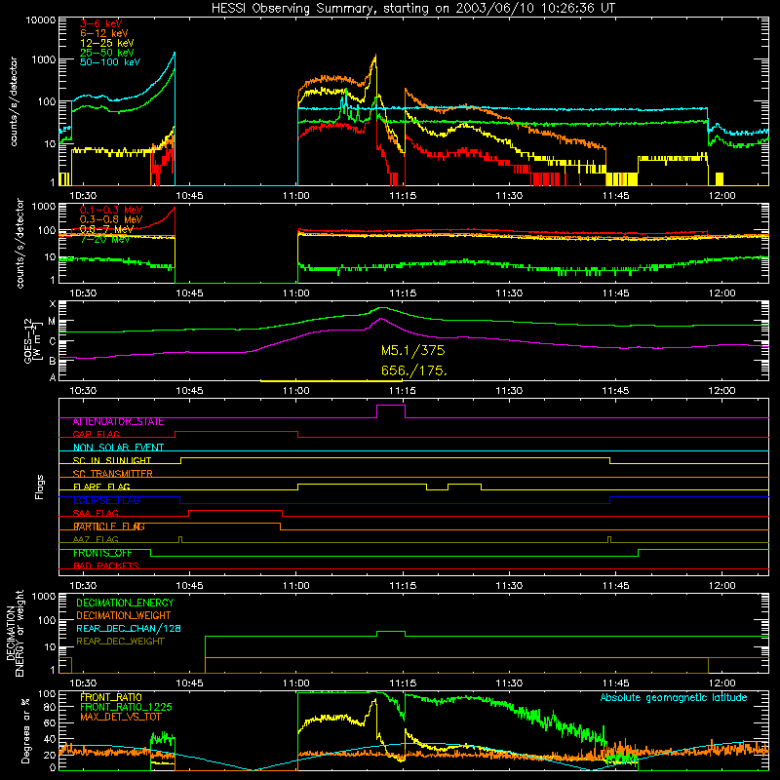Click the green FRONT_RATIO_1225 legend label

click(126, 707)
